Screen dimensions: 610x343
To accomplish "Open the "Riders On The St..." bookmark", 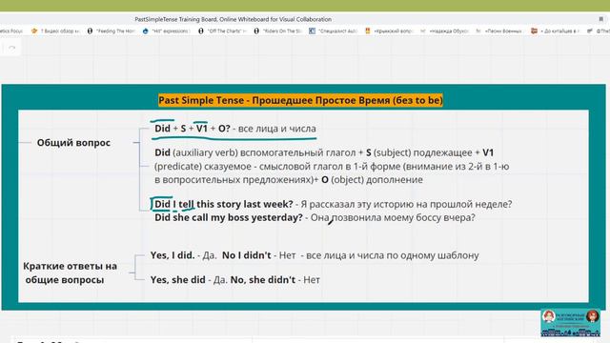I will click(277, 31).
